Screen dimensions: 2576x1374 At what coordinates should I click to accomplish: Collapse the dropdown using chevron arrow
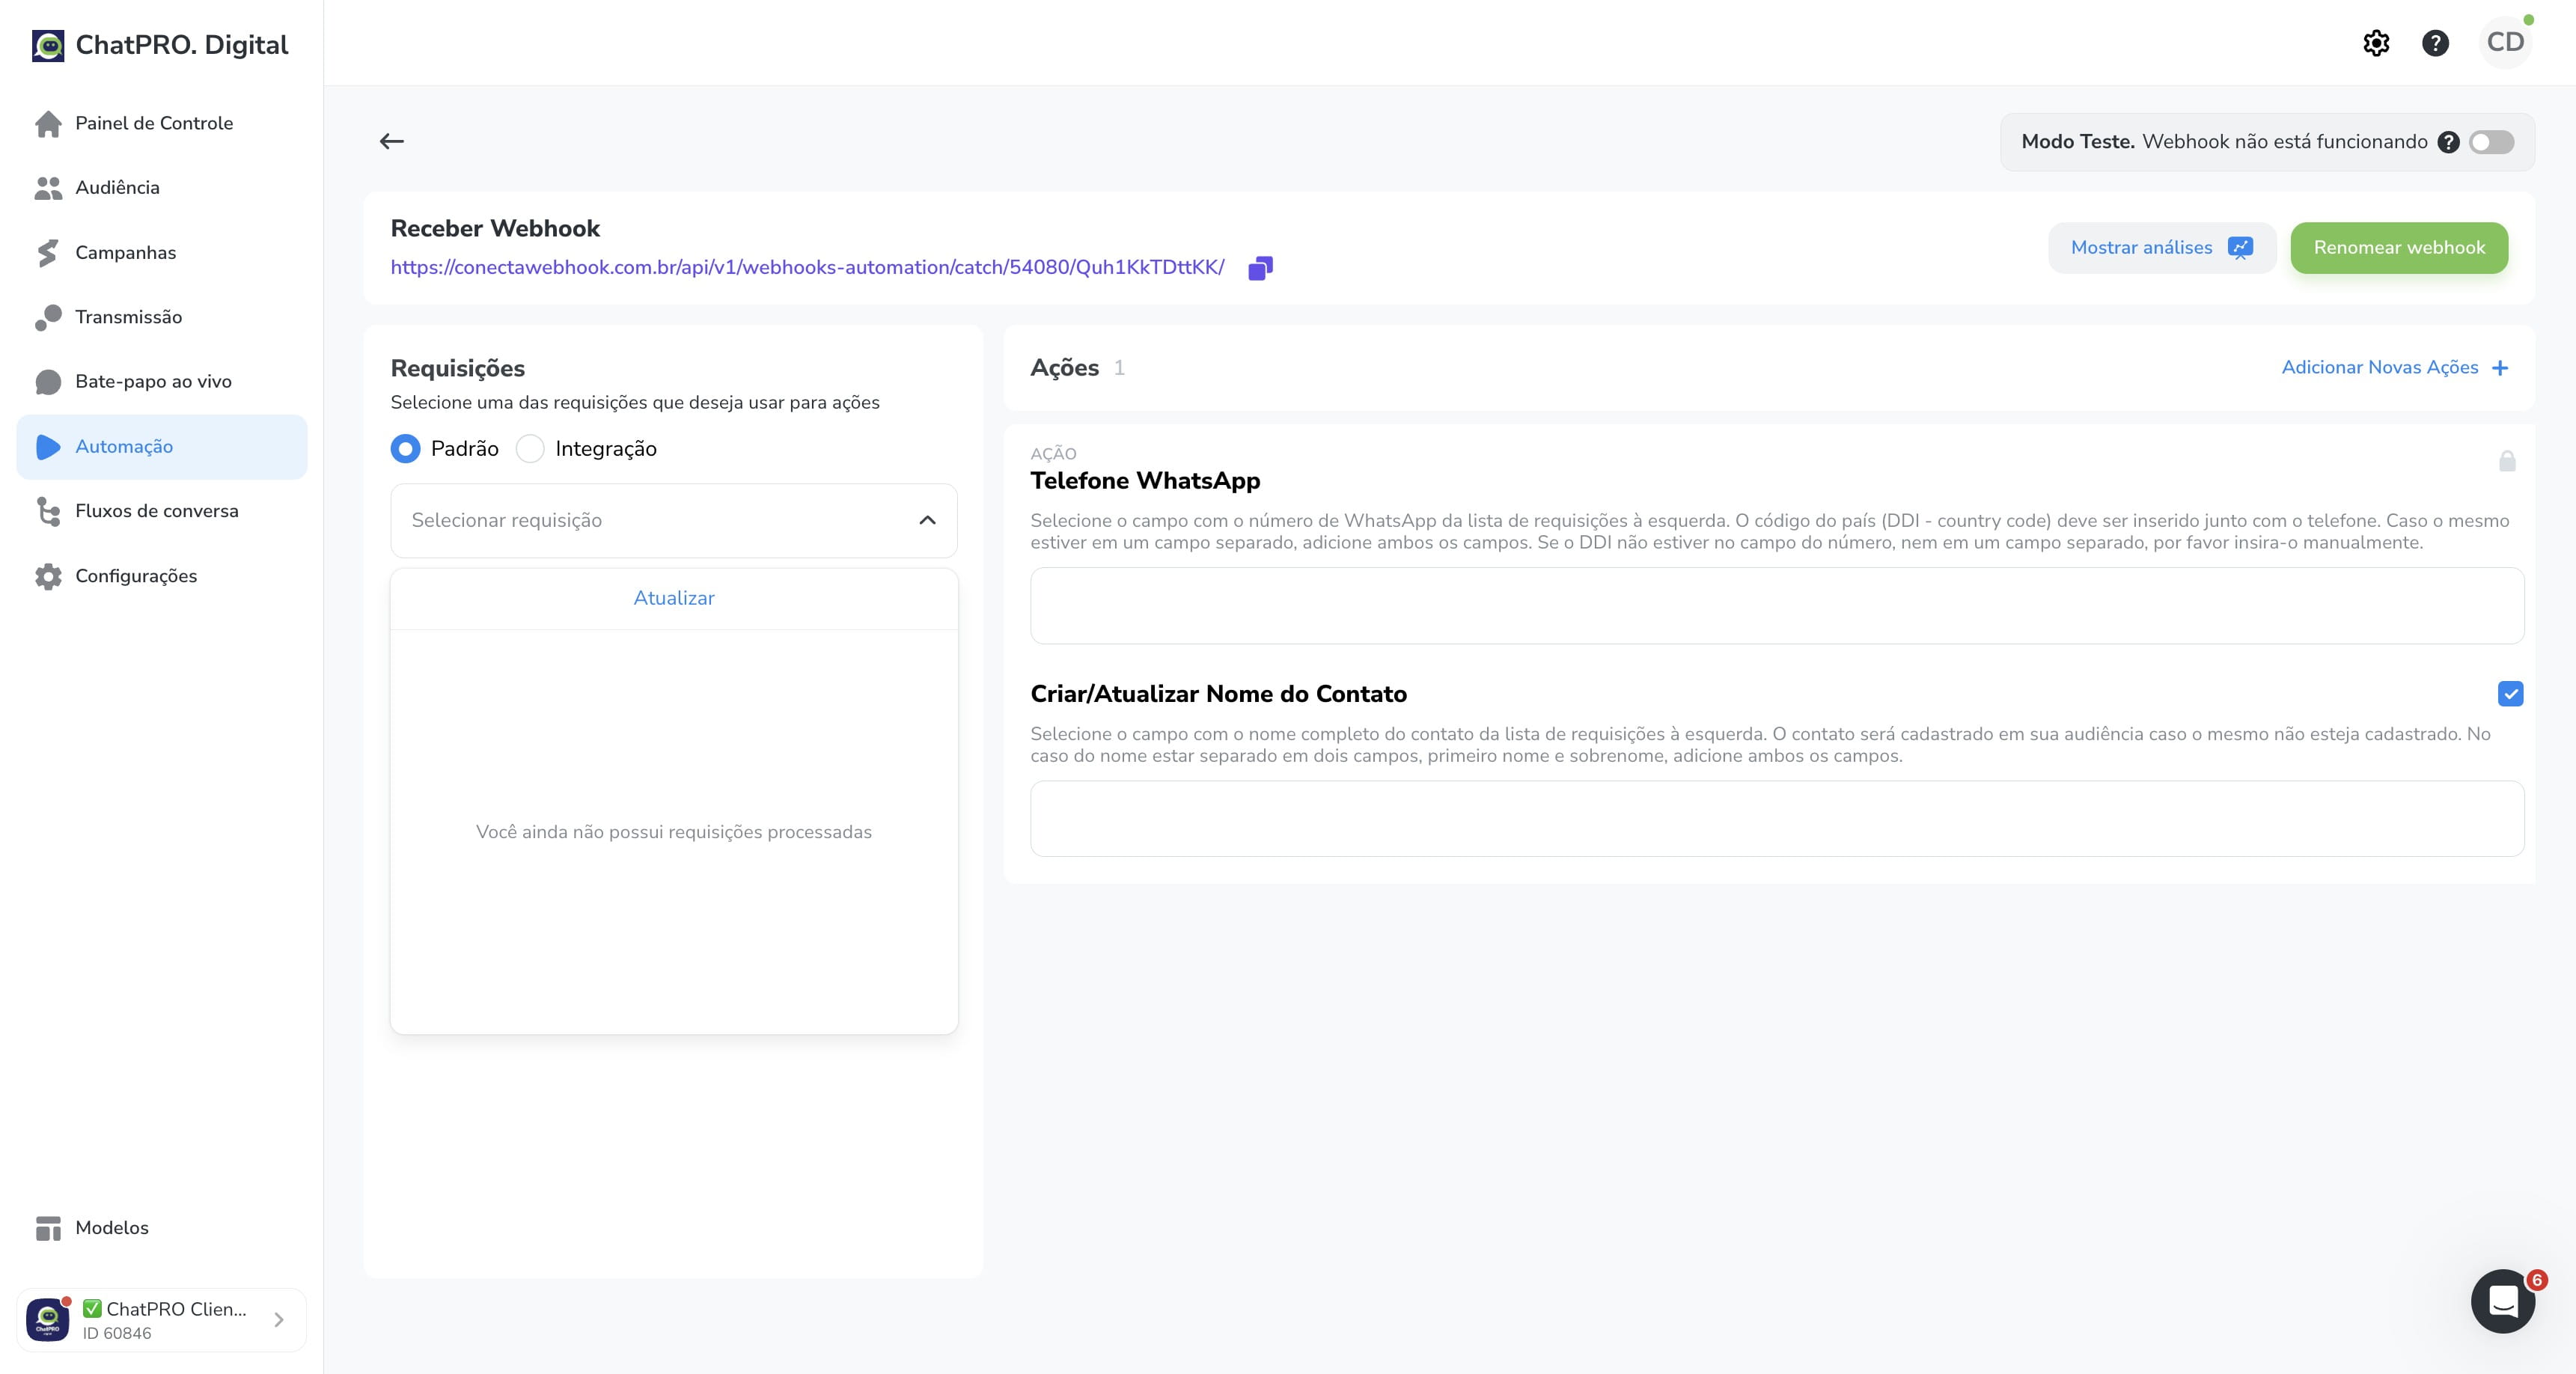[927, 521]
